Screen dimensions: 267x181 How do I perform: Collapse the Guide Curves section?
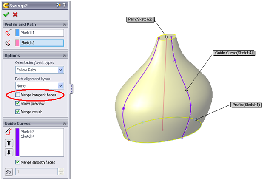click(x=65, y=124)
